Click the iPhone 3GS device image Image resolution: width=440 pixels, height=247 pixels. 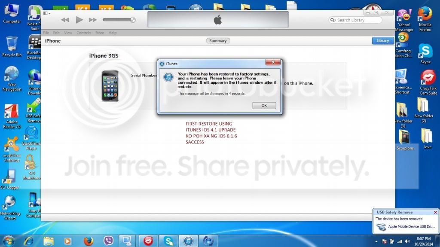(110, 86)
